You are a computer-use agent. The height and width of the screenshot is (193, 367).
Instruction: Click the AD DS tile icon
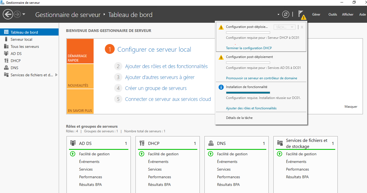[x=73, y=143]
